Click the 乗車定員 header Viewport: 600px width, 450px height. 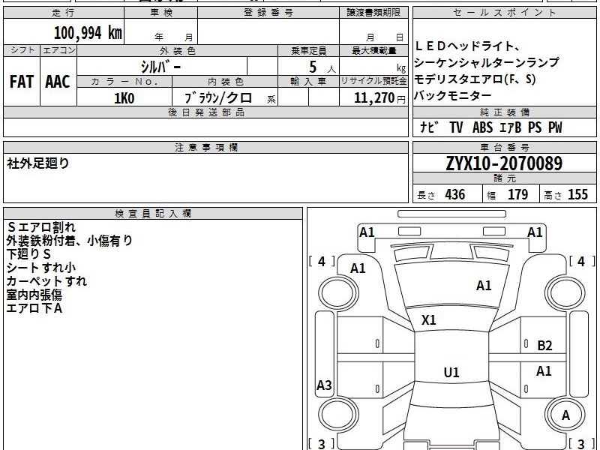click(x=308, y=50)
